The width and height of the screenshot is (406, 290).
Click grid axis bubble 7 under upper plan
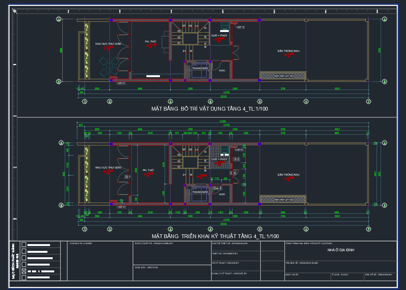368,102
